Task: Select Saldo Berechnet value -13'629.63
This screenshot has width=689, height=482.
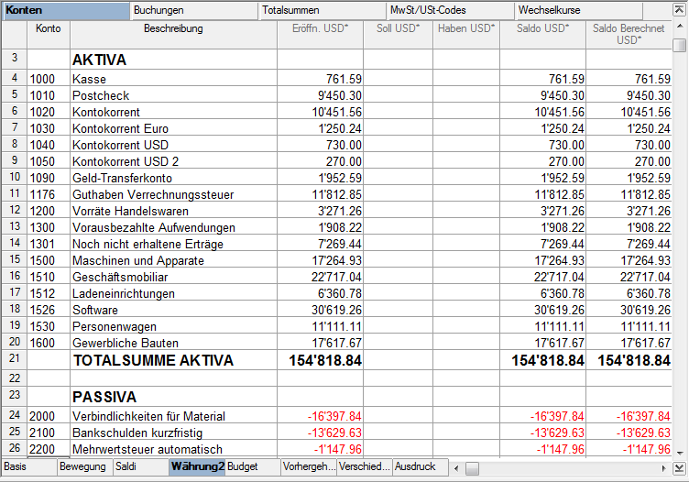Action: point(629,433)
